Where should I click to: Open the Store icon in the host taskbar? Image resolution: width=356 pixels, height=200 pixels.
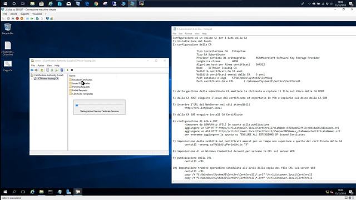tap(41, 4)
